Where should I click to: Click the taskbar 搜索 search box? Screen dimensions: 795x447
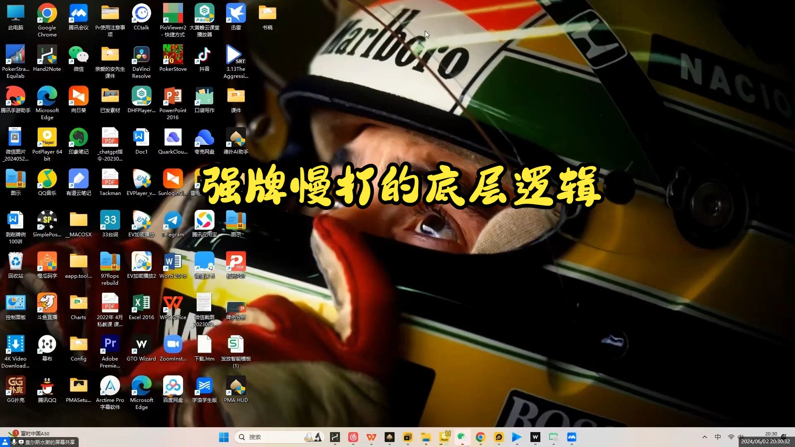point(279,437)
